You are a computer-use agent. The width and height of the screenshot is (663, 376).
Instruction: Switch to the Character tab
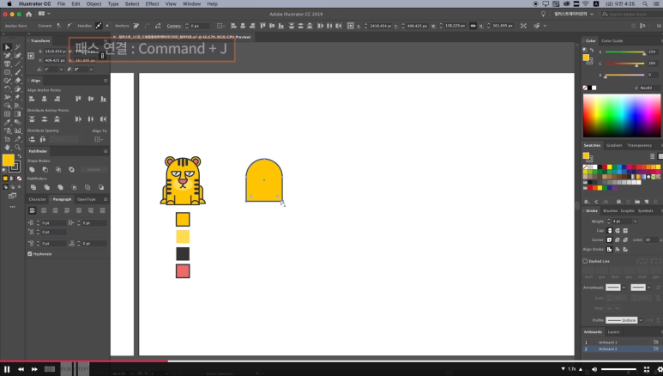[37, 199]
